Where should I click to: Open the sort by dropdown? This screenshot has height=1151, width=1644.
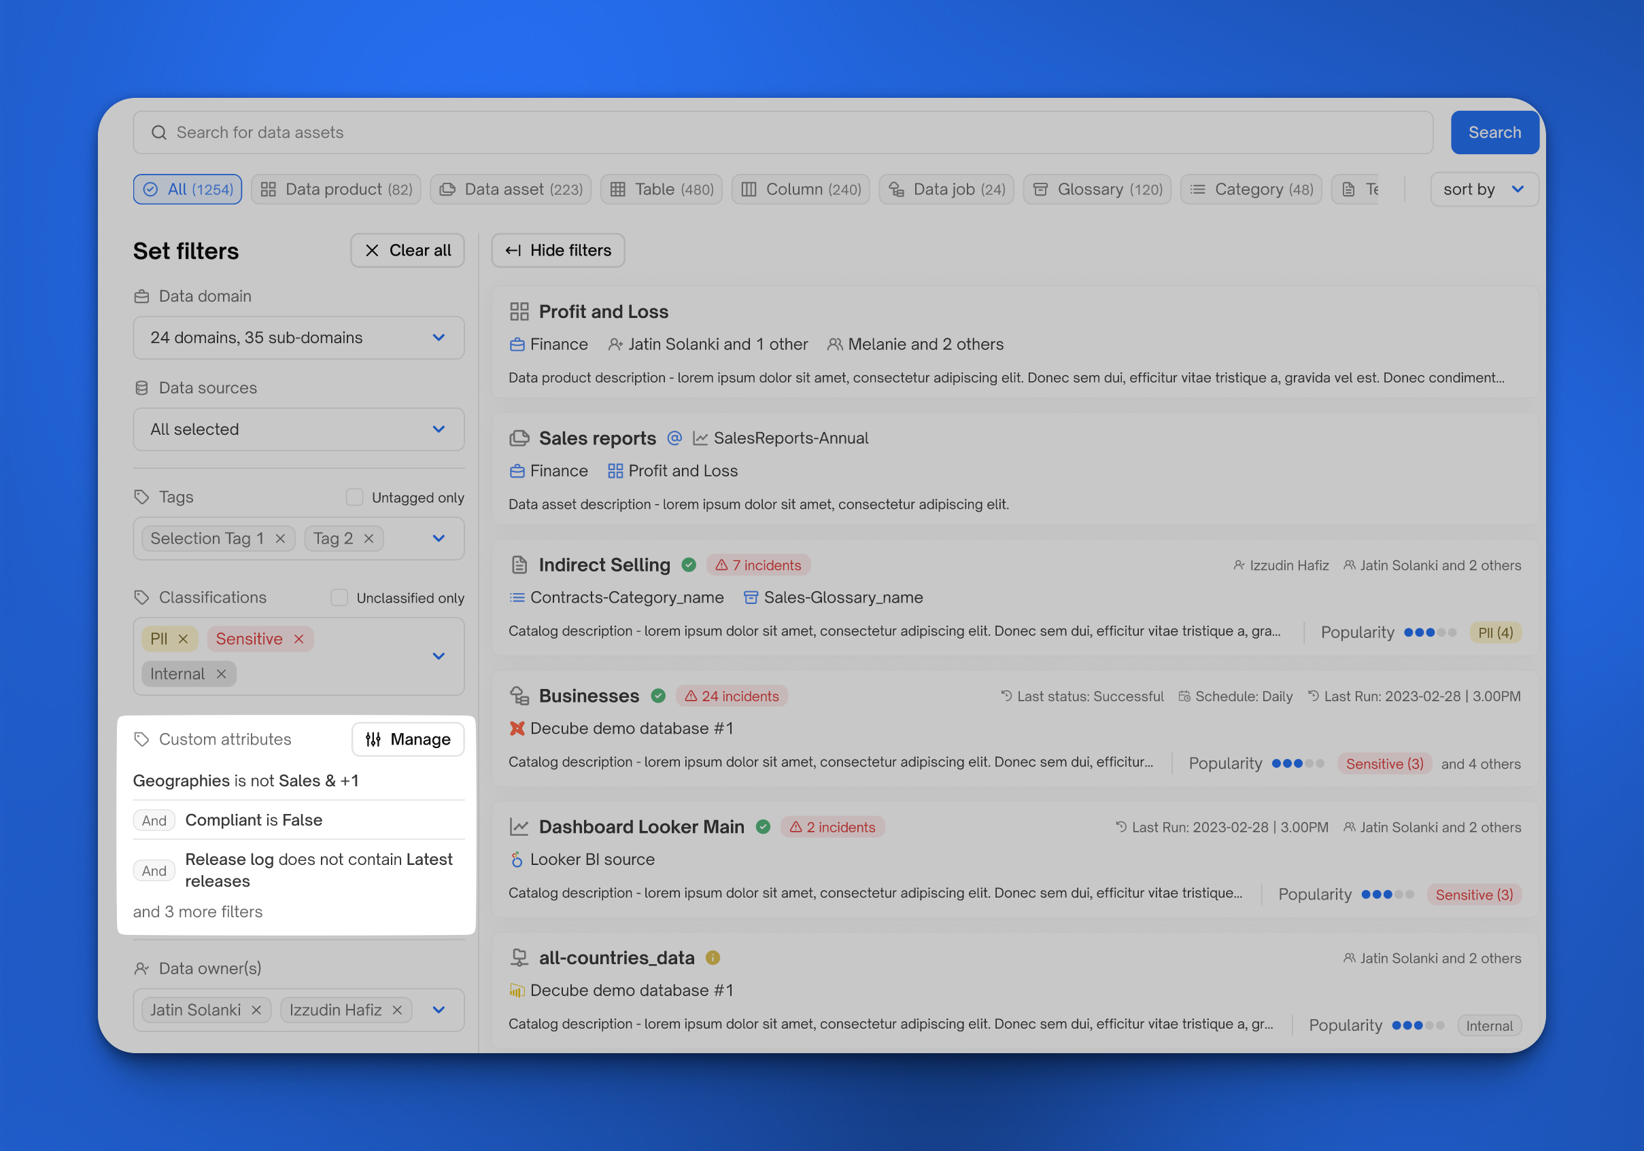1484,190
